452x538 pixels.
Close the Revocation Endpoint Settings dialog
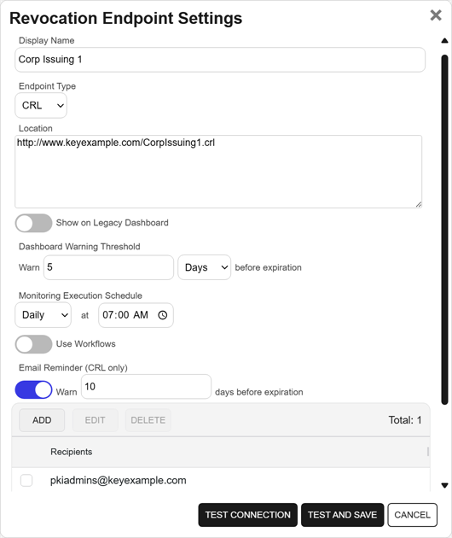pos(436,15)
